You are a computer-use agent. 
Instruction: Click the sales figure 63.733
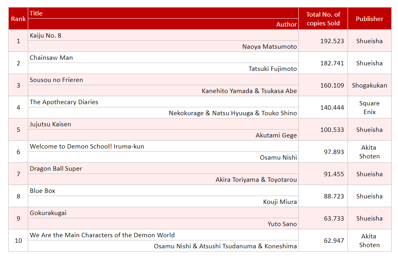334,219
